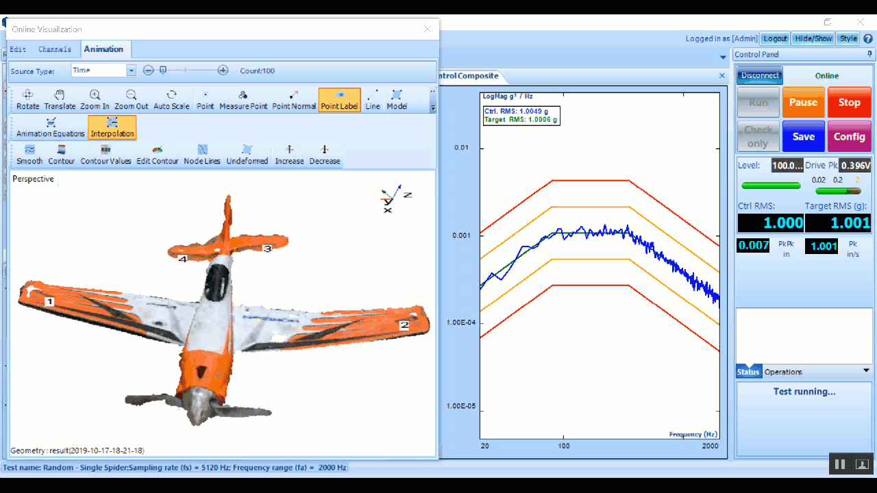Open the Contour Values tool
Image resolution: width=877 pixels, height=493 pixels.
106,154
